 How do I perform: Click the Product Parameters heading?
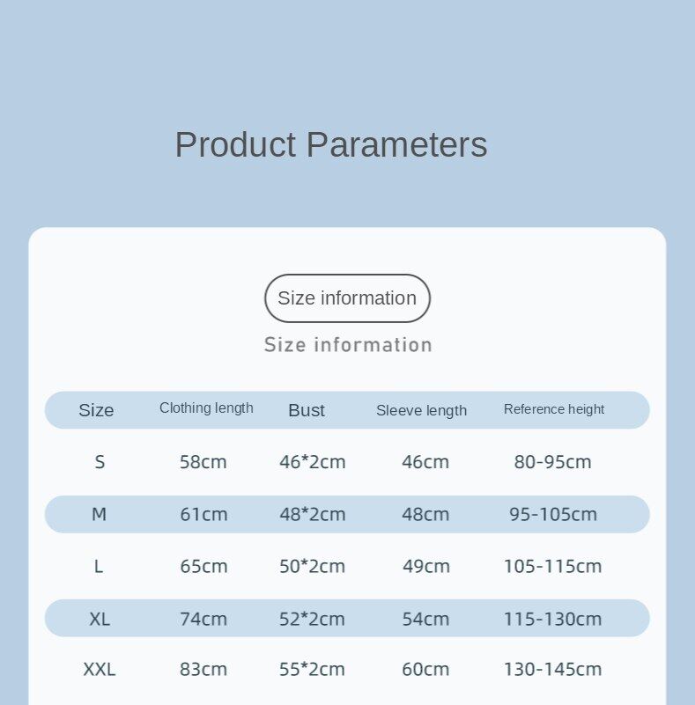pos(330,144)
